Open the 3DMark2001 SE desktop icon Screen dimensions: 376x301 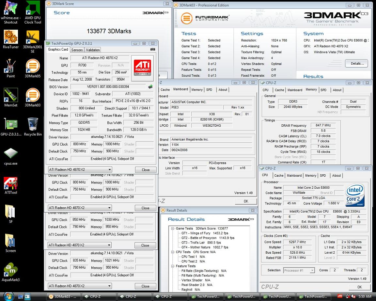click(33, 42)
